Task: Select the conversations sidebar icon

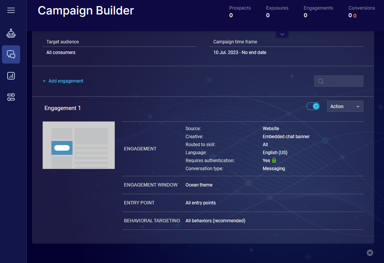Action: (x=11, y=54)
